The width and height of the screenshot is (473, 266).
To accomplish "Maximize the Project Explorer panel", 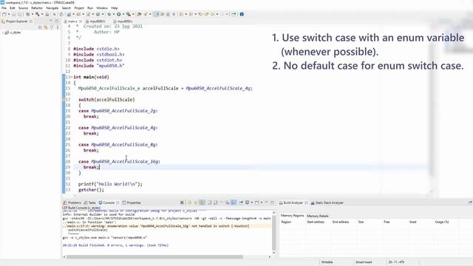I will (57, 21).
